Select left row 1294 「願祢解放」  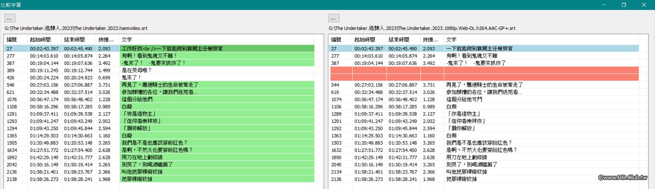point(136,128)
